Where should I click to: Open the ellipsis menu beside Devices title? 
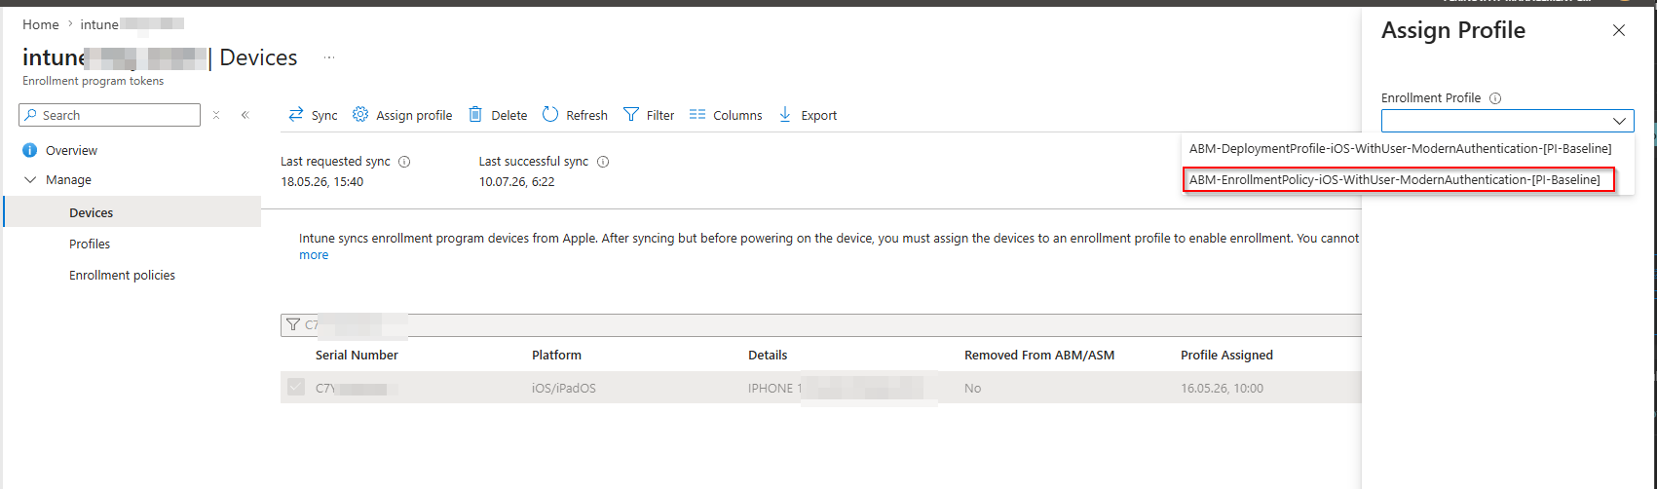[x=329, y=57]
